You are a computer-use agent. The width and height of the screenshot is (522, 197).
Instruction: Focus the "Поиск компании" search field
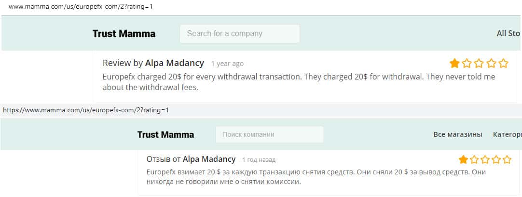pyautogui.click(x=270, y=134)
